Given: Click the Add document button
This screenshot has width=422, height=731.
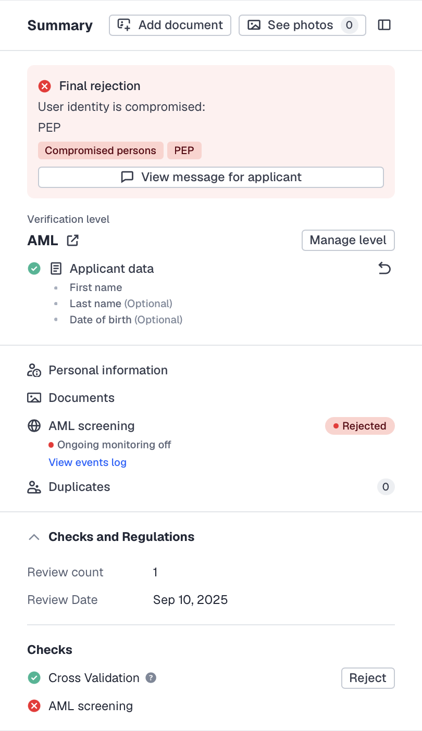Looking at the screenshot, I should pyautogui.click(x=170, y=25).
